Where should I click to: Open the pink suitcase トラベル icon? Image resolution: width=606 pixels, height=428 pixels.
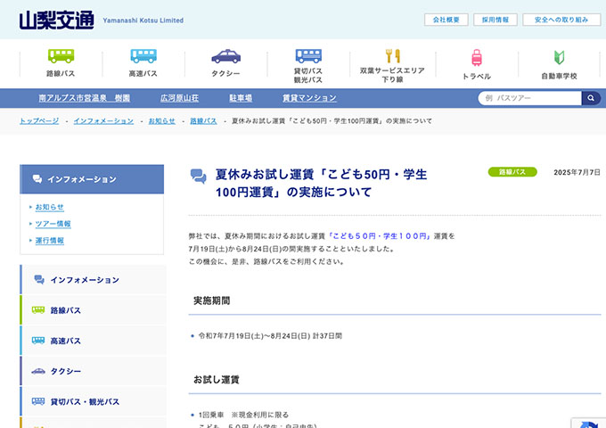coord(477,58)
